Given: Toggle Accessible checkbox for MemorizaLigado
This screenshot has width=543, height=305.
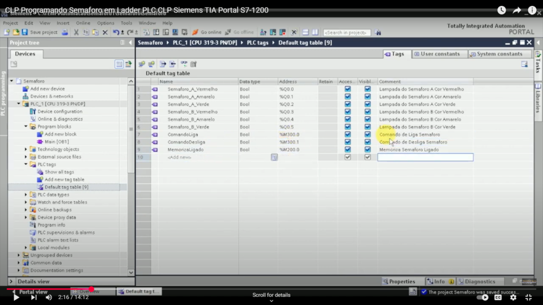Looking at the screenshot, I should pos(347,150).
